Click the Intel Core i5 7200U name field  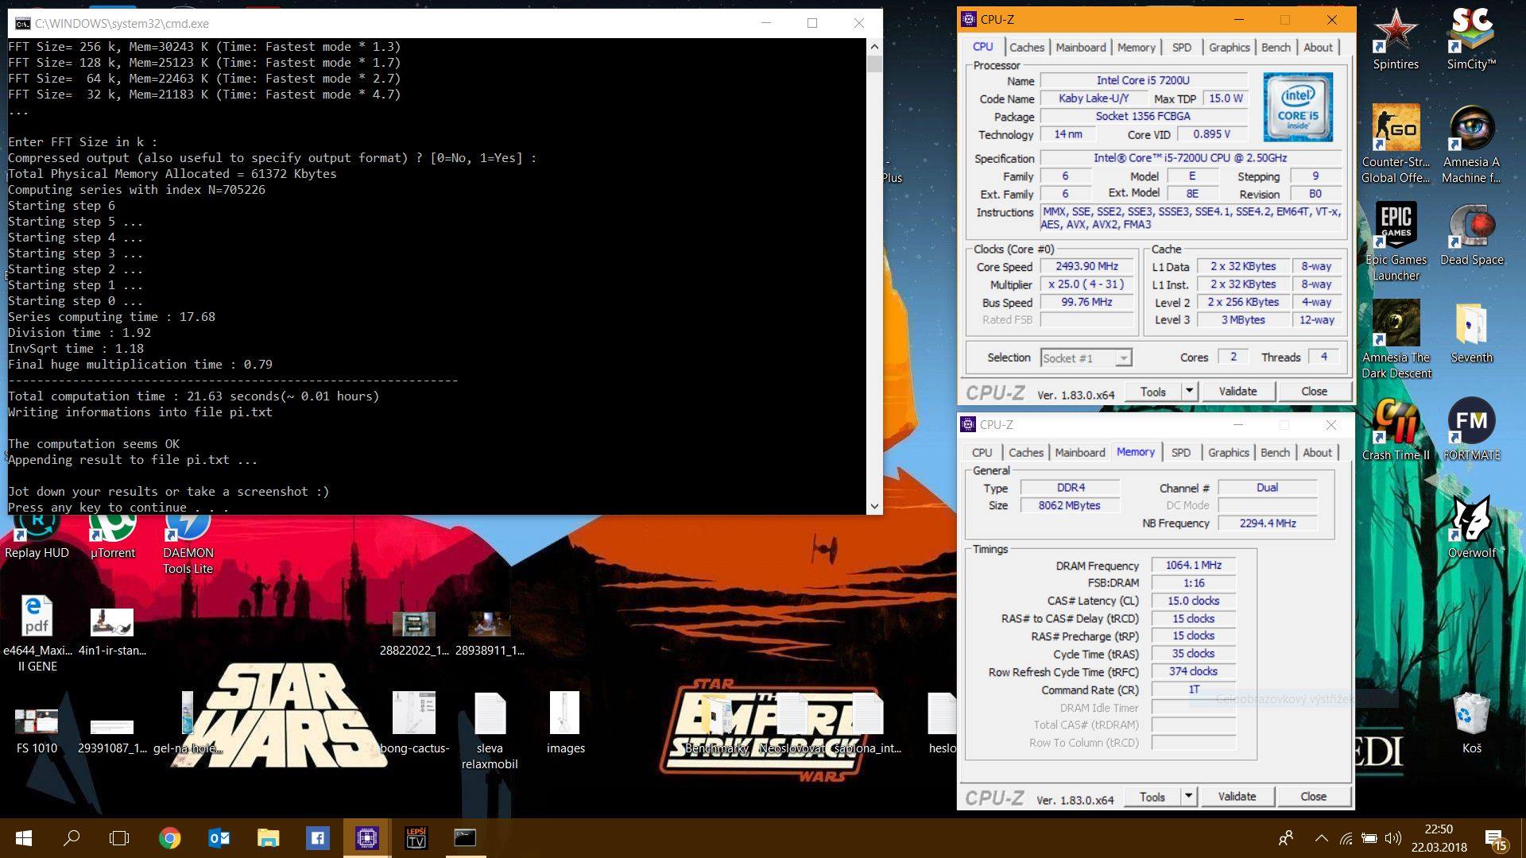pyautogui.click(x=1143, y=80)
